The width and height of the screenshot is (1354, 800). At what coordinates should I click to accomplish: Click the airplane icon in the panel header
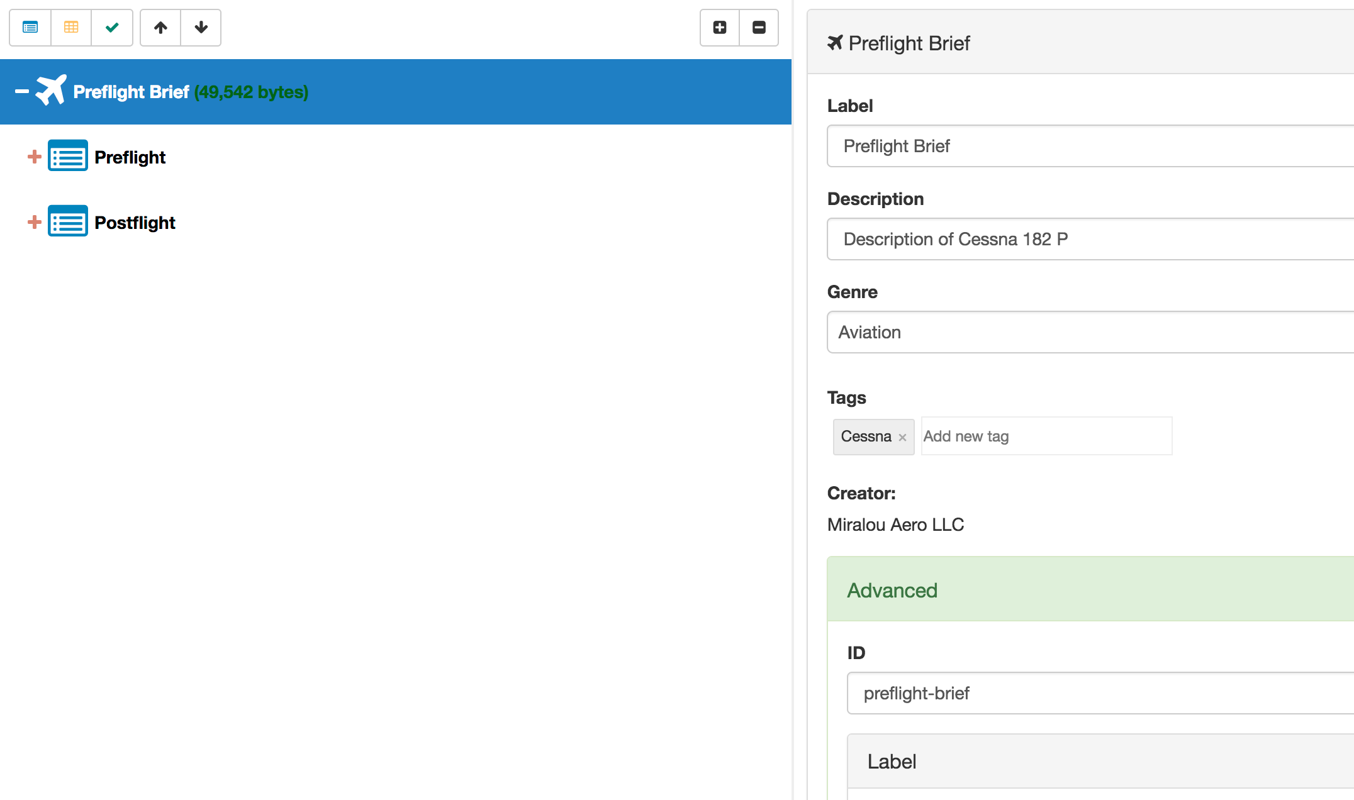[835, 43]
